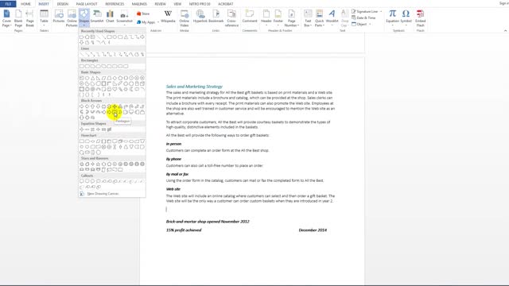Select the highlighted Pentagon block arrow shape
The width and height of the screenshot is (509, 286).
115,112
